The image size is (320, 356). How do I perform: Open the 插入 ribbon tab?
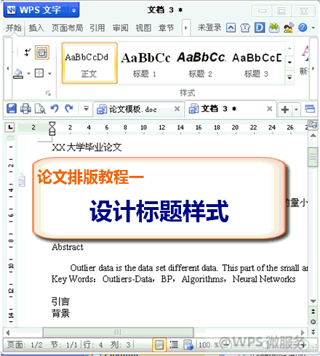point(36,28)
